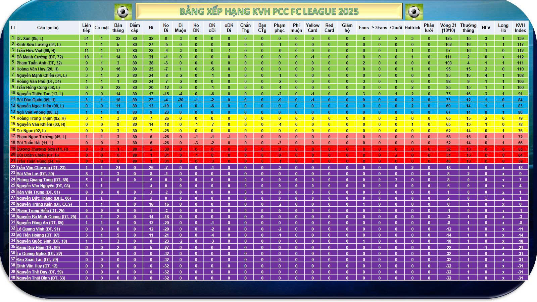
Task: Select the 'Fans' column header
Action: tap(363, 28)
